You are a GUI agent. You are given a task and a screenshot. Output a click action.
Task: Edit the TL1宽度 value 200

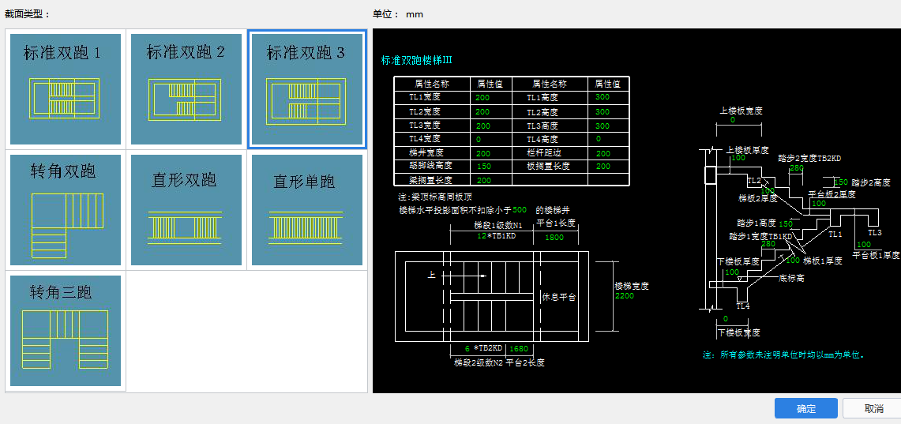point(482,98)
